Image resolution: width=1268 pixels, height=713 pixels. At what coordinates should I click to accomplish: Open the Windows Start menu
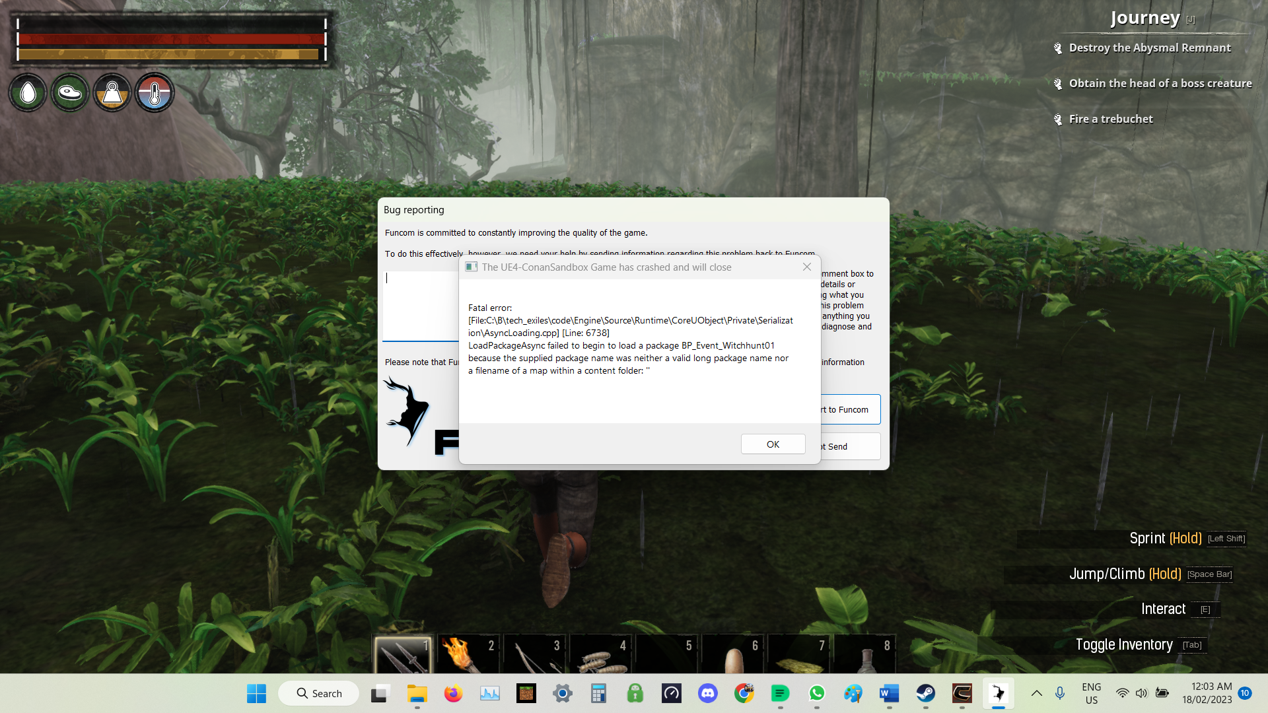click(x=256, y=693)
